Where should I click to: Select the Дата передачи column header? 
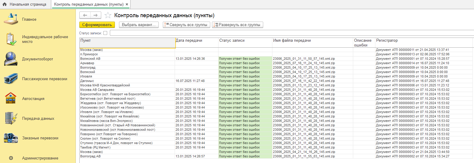point(196,41)
